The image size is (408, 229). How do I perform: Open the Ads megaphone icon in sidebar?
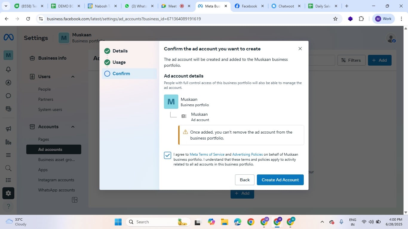click(x=8, y=128)
